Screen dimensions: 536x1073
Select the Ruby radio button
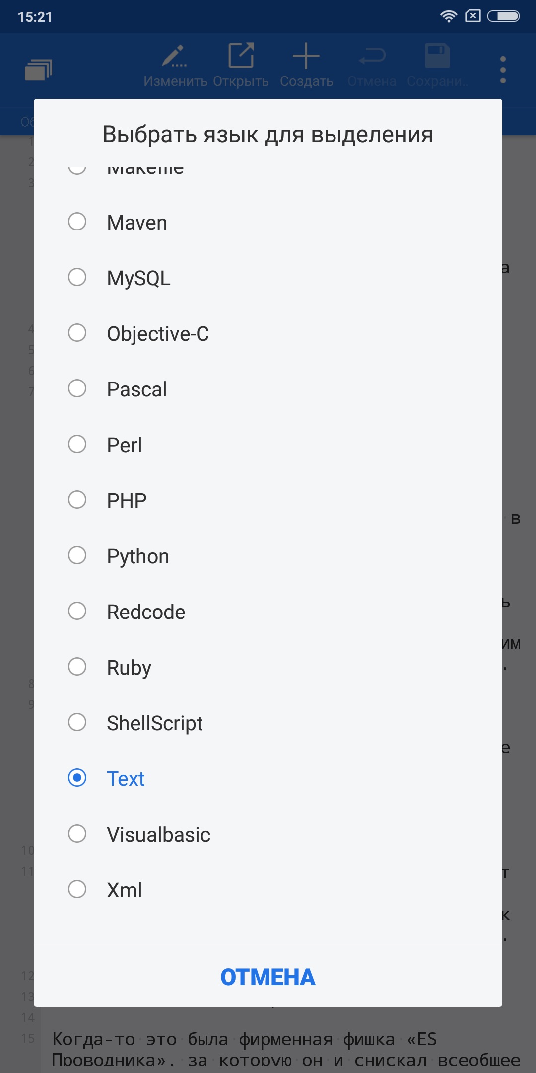(77, 667)
